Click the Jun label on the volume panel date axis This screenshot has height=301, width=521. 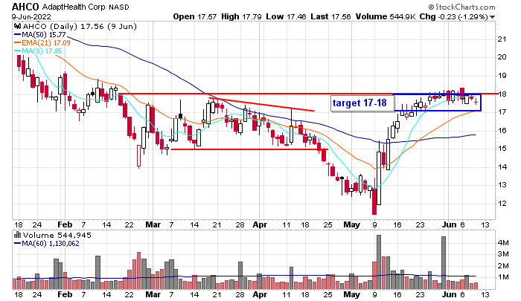450,295
